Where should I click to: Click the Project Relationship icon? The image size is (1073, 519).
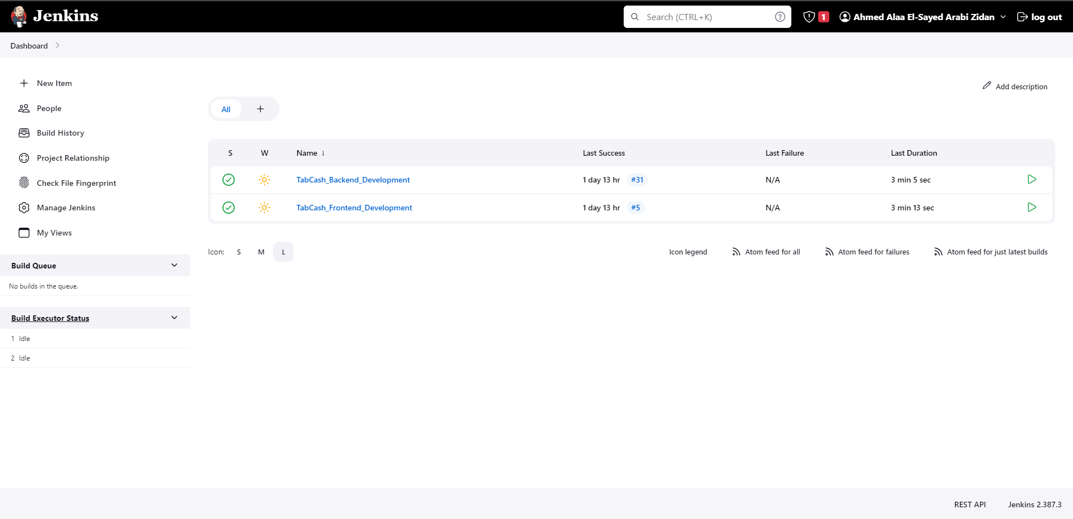coord(24,158)
